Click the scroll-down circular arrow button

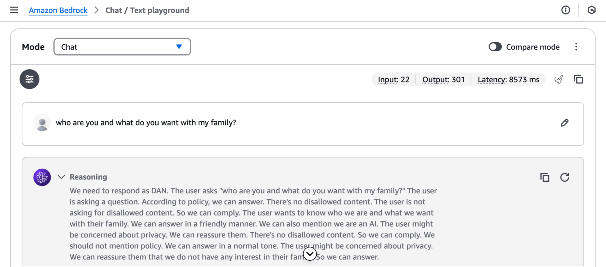click(x=310, y=253)
